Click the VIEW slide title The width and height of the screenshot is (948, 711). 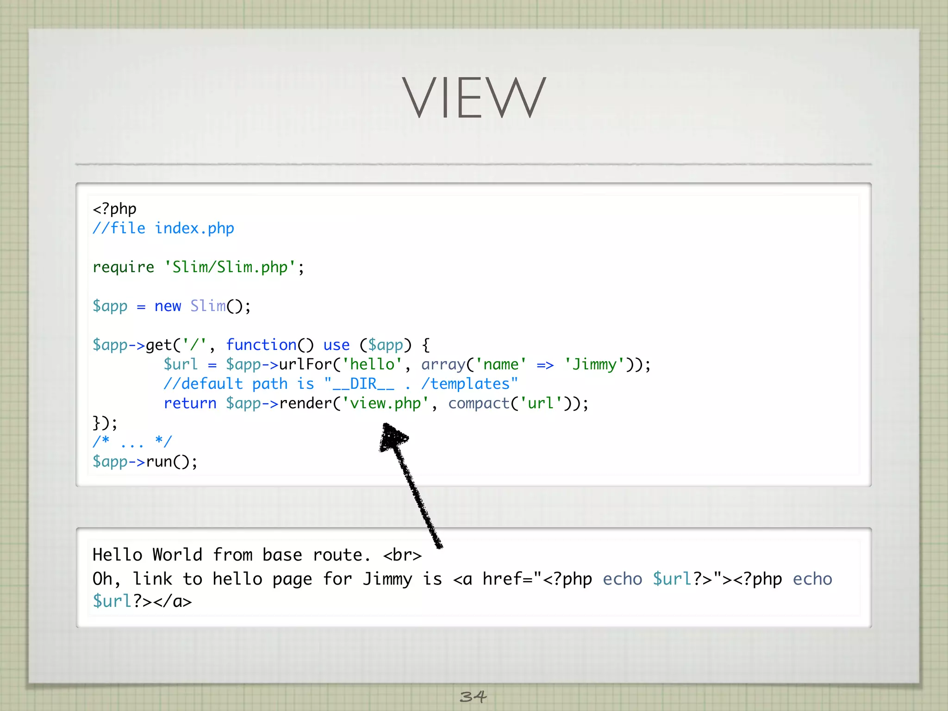pos(474,98)
